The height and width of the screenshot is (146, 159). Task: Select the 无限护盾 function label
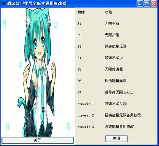[112, 35]
